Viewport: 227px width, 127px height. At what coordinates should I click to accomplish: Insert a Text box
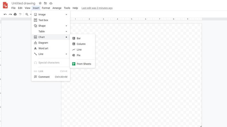pyautogui.click(x=43, y=20)
